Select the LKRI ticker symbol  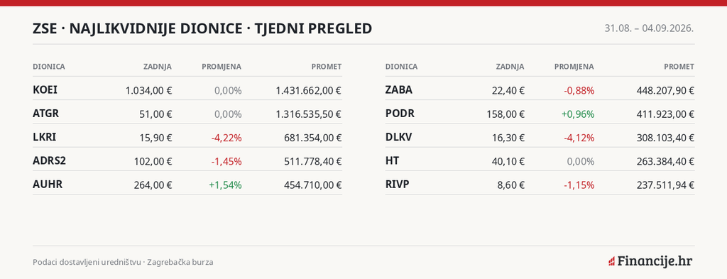click(45, 137)
